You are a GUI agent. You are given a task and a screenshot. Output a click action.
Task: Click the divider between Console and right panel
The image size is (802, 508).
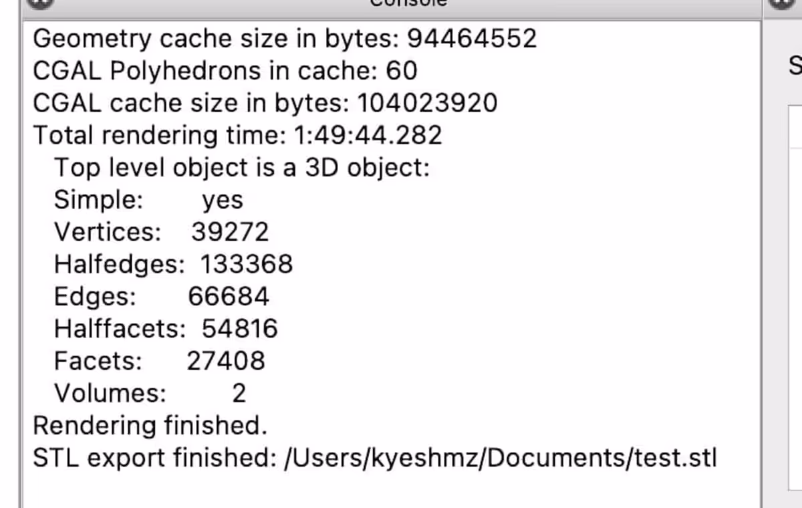click(x=763, y=267)
